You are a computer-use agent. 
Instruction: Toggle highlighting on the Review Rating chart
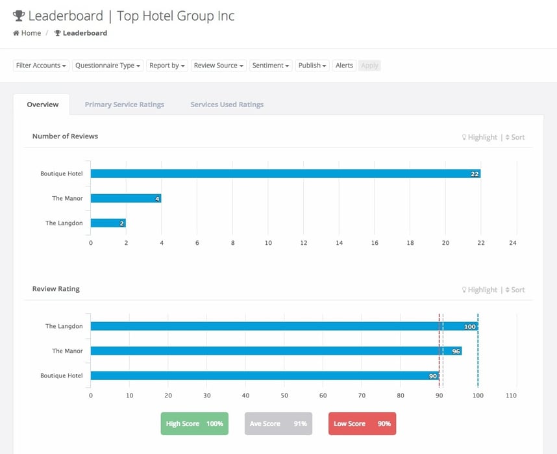(x=479, y=290)
